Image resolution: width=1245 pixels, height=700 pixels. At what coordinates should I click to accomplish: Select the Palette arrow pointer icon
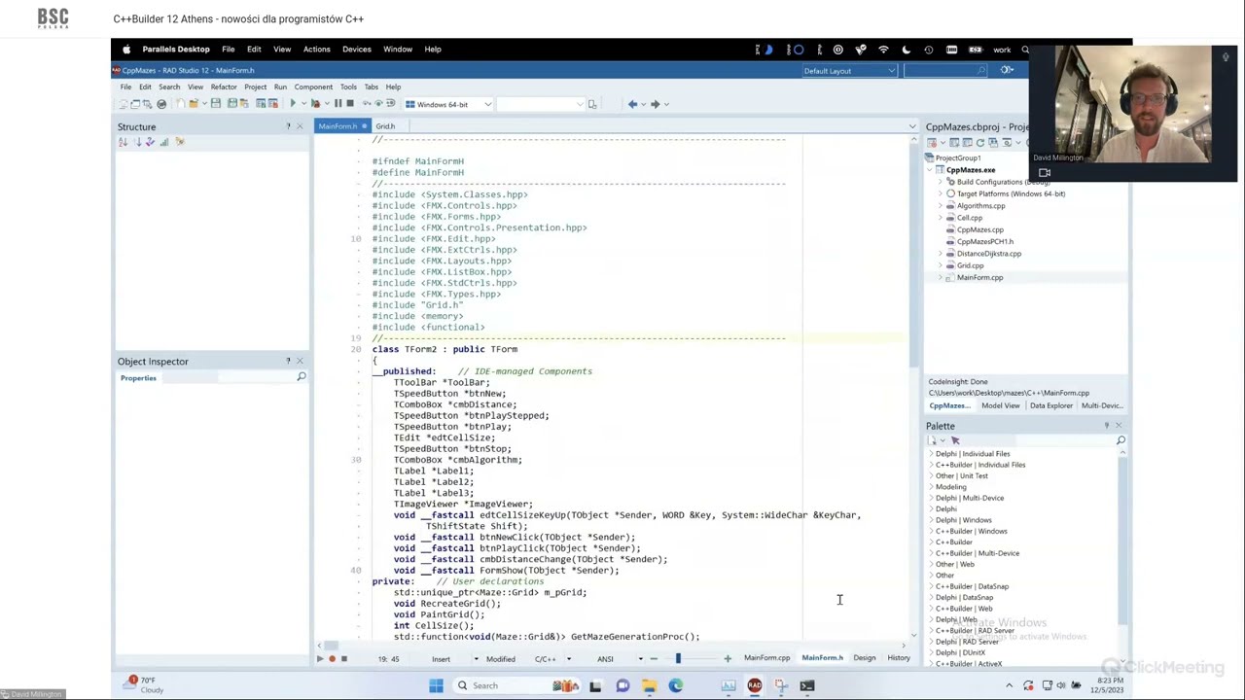pyautogui.click(x=955, y=440)
